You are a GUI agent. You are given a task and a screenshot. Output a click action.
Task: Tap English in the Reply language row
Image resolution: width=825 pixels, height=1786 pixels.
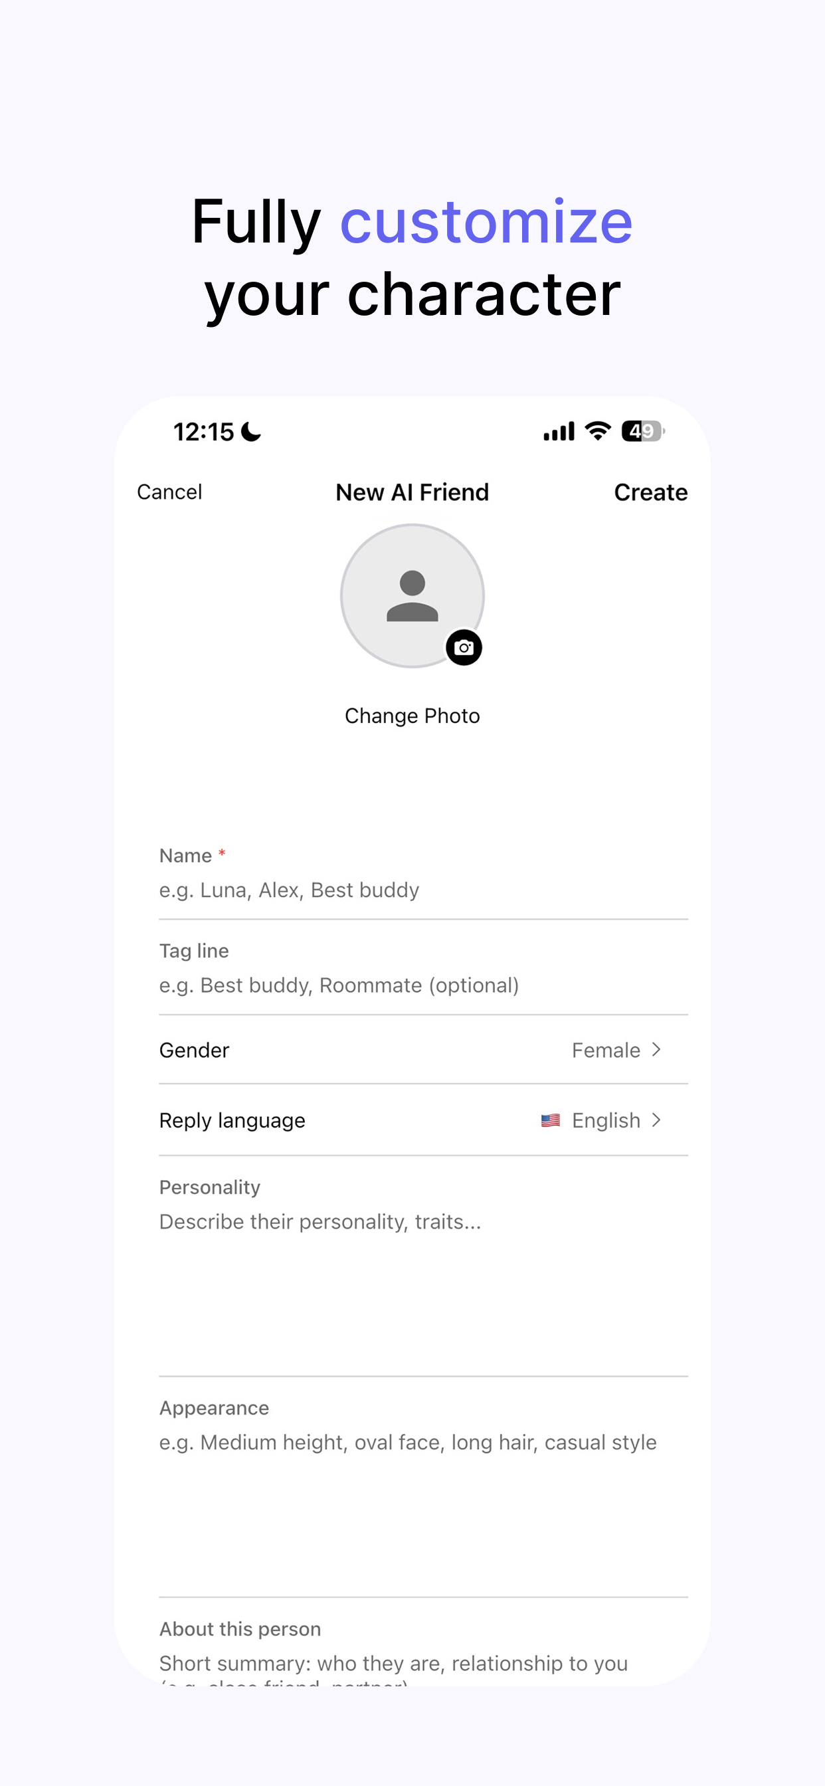click(x=604, y=1120)
